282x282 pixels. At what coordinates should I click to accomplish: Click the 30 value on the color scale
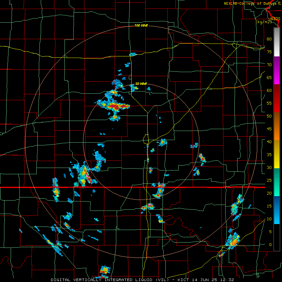pyautogui.click(x=269, y=167)
